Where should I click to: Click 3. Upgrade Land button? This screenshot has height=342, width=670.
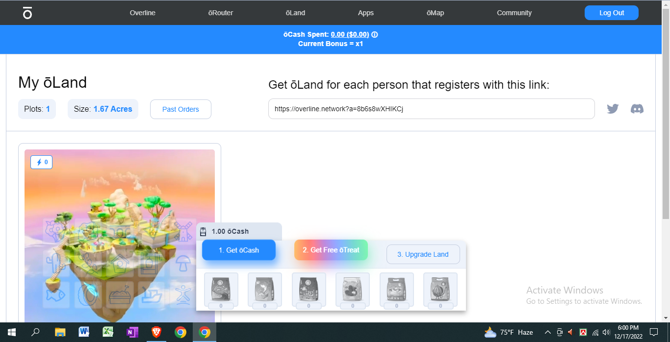(x=423, y=254)
